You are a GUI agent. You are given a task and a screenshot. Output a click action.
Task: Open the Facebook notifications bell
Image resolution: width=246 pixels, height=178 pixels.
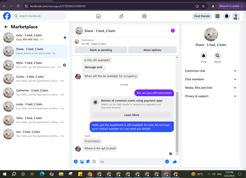click(227, 16)
